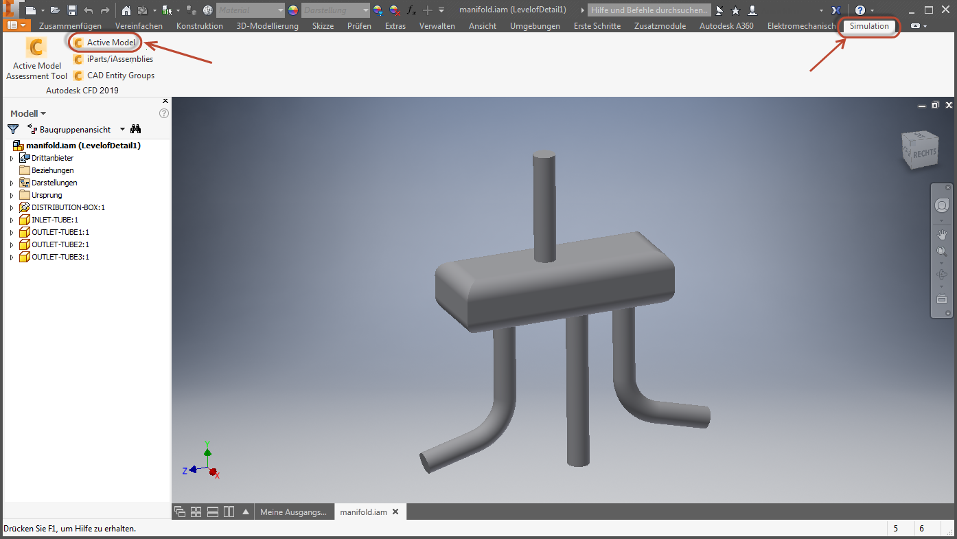Open the appearance color wheel in the toolbar
This screenshot has height=539, width=957.
[x=292, y=10]
